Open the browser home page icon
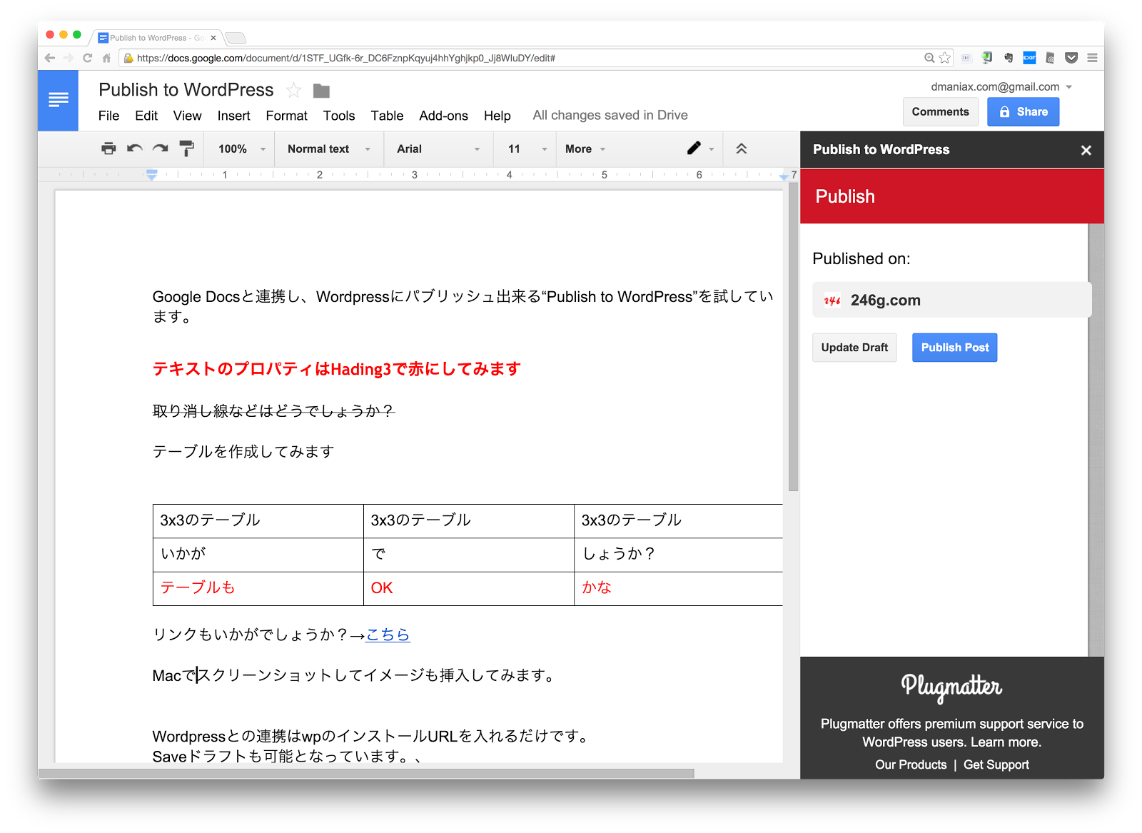Screen dimensions: 1142x833 click(106, 58)
